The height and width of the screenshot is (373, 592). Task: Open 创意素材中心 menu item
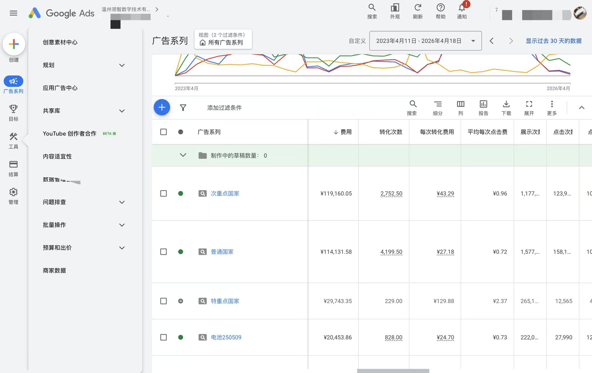pyautogui.click(x=60, y=42)
